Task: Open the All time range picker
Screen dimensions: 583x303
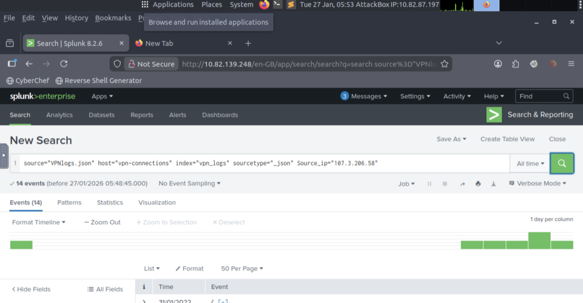Action: pos(530,164)
